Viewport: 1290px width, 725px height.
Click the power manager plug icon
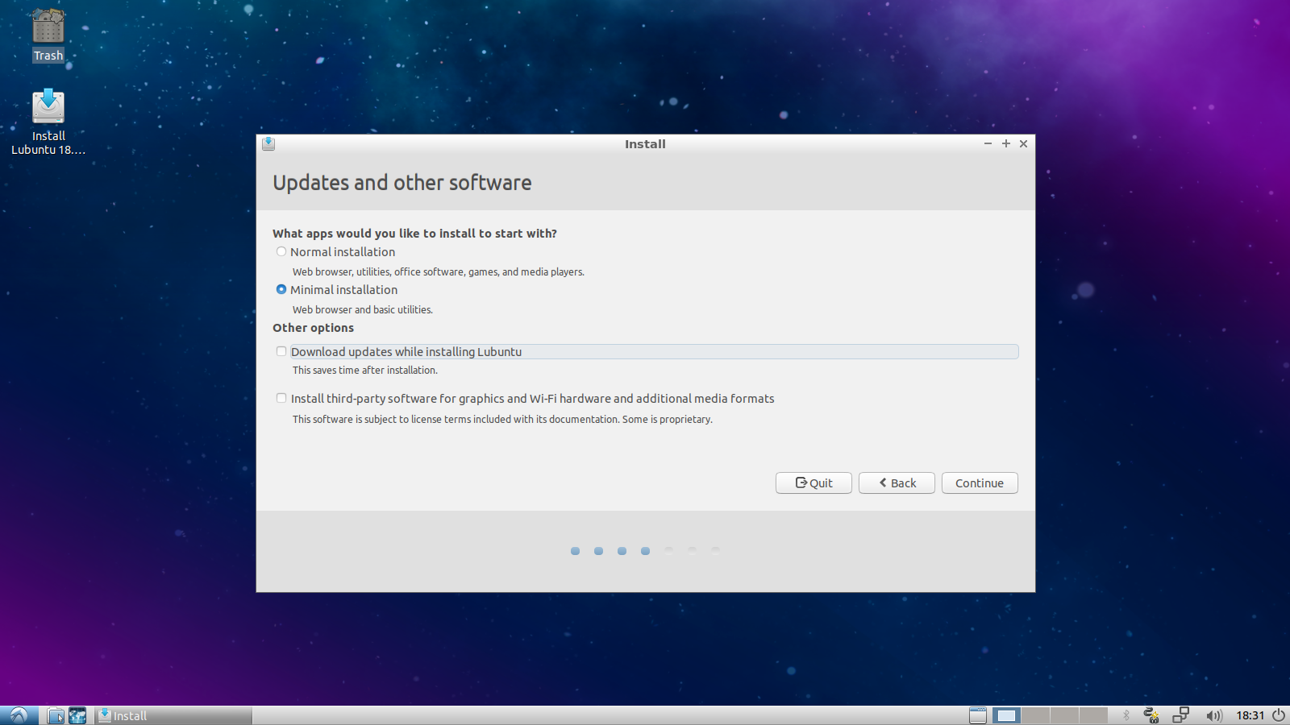pyautogui.click(x=1152, y=715)
